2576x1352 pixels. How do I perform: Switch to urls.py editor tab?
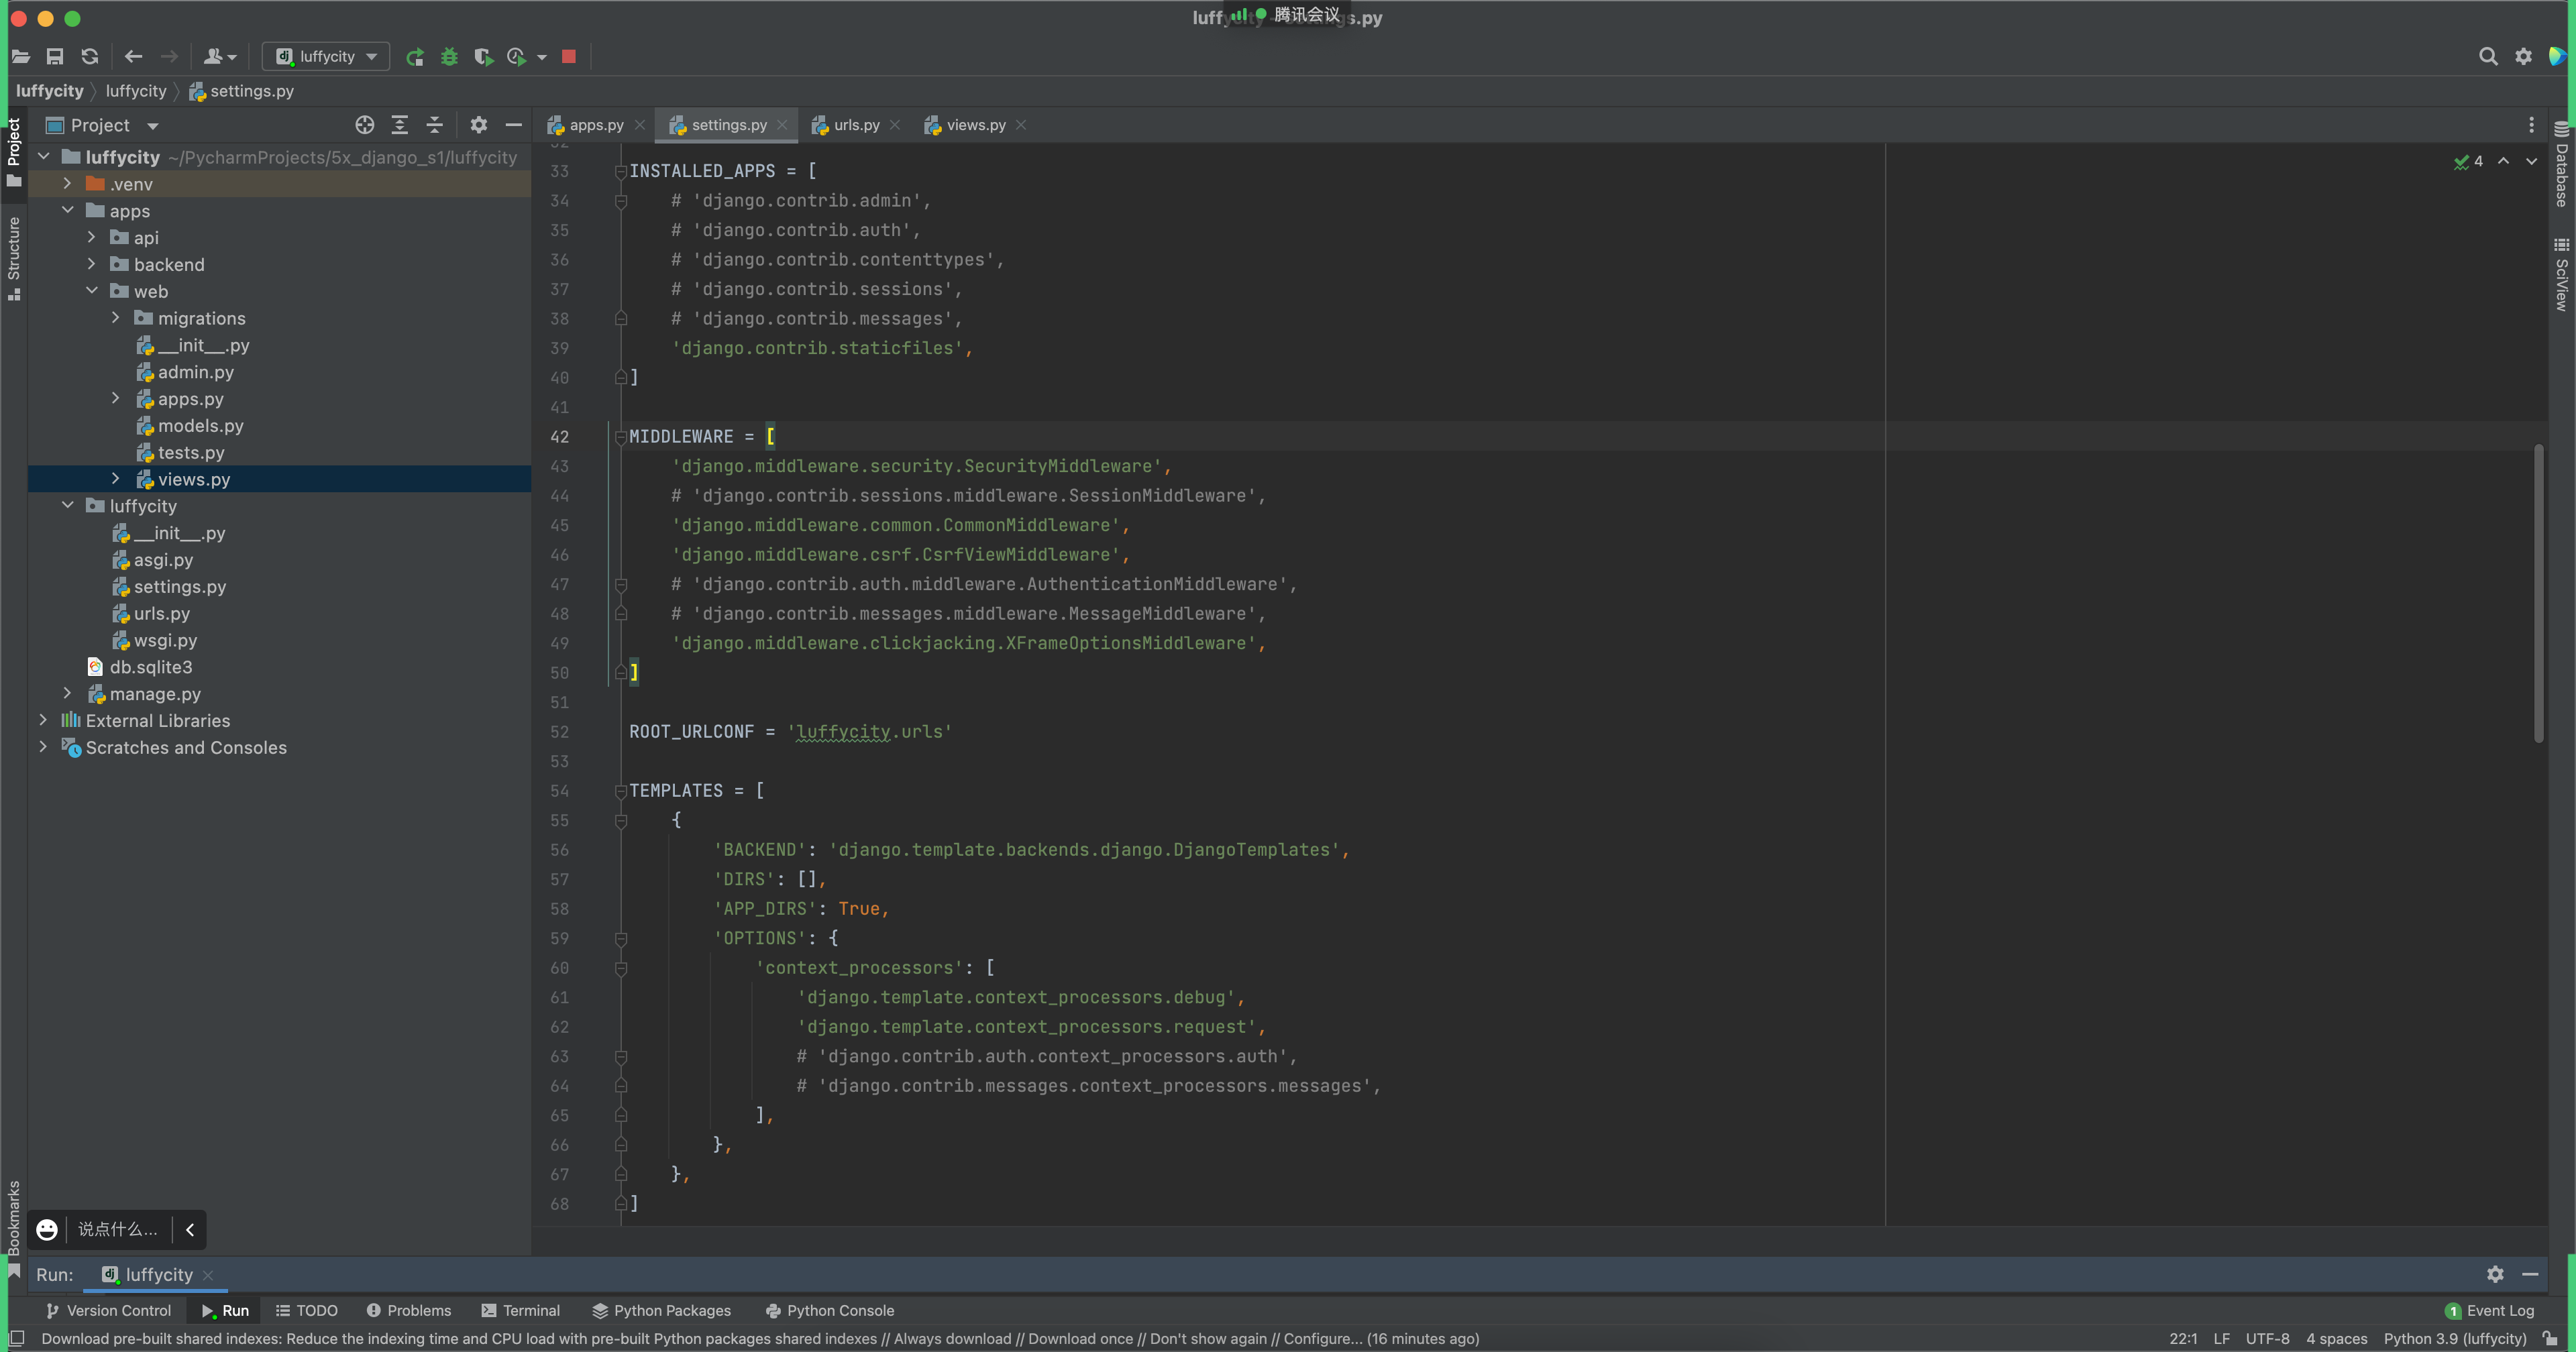coord(856,125)
